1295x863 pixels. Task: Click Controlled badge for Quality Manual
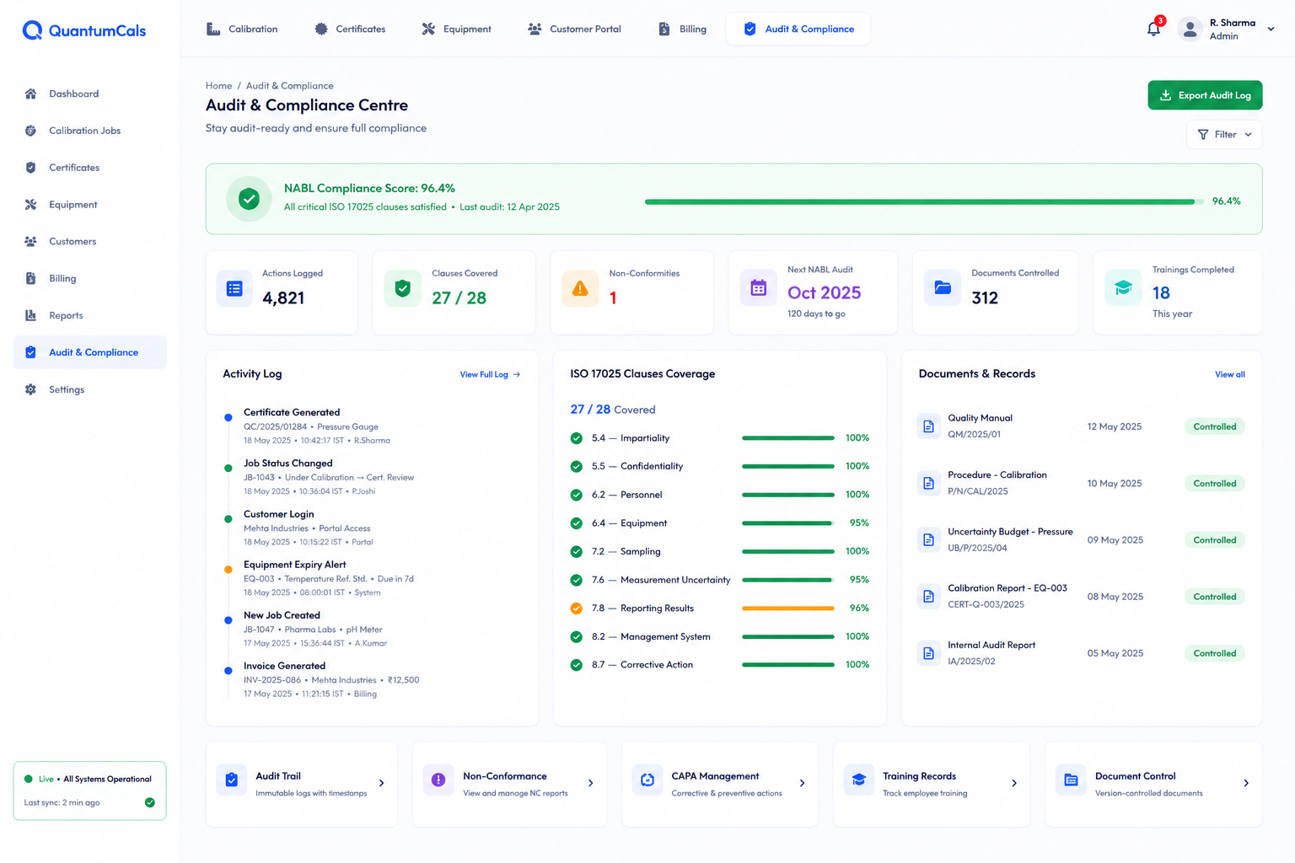click(x=1214, y=426)
